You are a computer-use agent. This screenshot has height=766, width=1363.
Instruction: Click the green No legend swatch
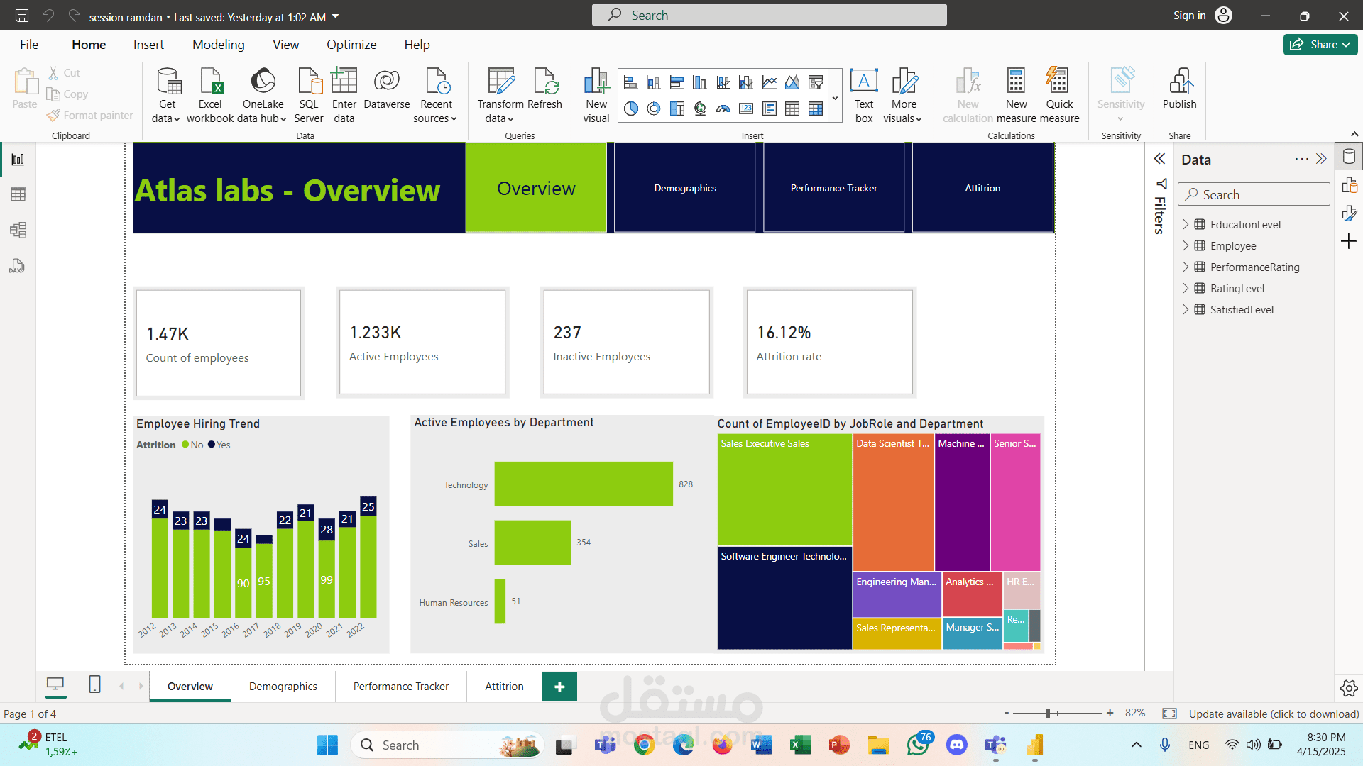pos(185,445)
